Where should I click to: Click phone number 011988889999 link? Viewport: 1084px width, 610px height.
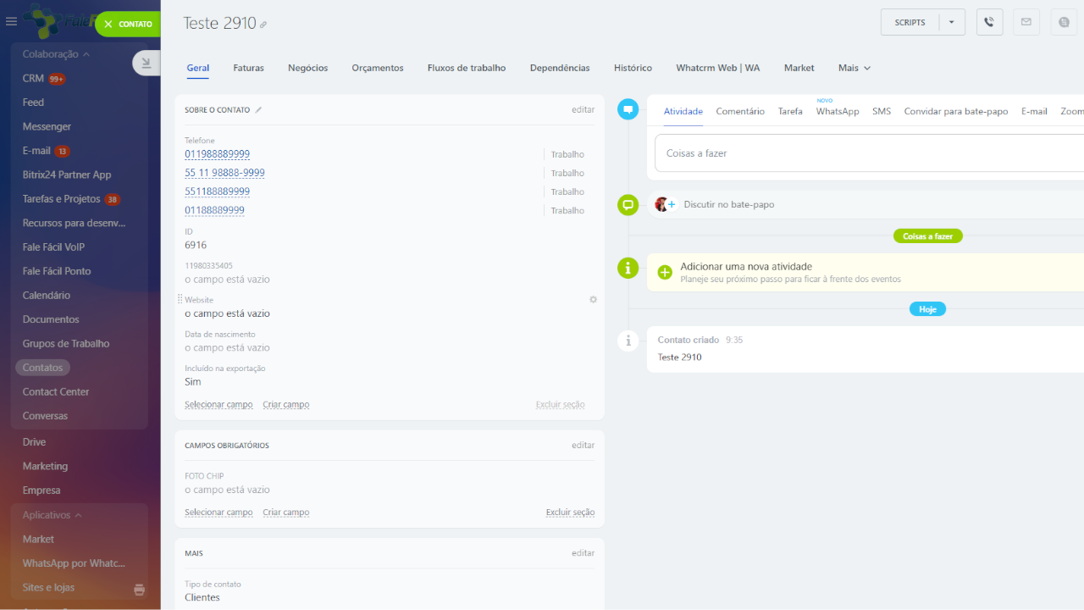(217, 154)
